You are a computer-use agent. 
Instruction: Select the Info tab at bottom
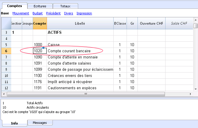point(14,123)
